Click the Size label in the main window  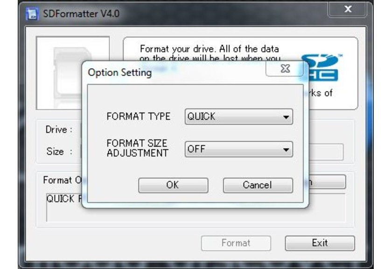point(60,152)
